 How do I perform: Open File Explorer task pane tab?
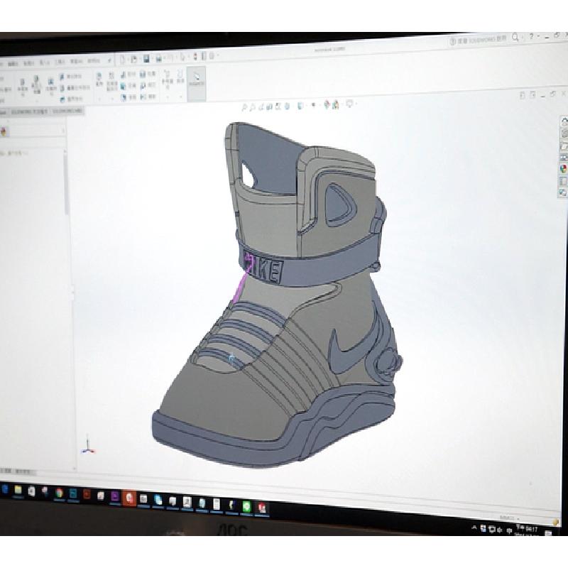click(564, 146)
